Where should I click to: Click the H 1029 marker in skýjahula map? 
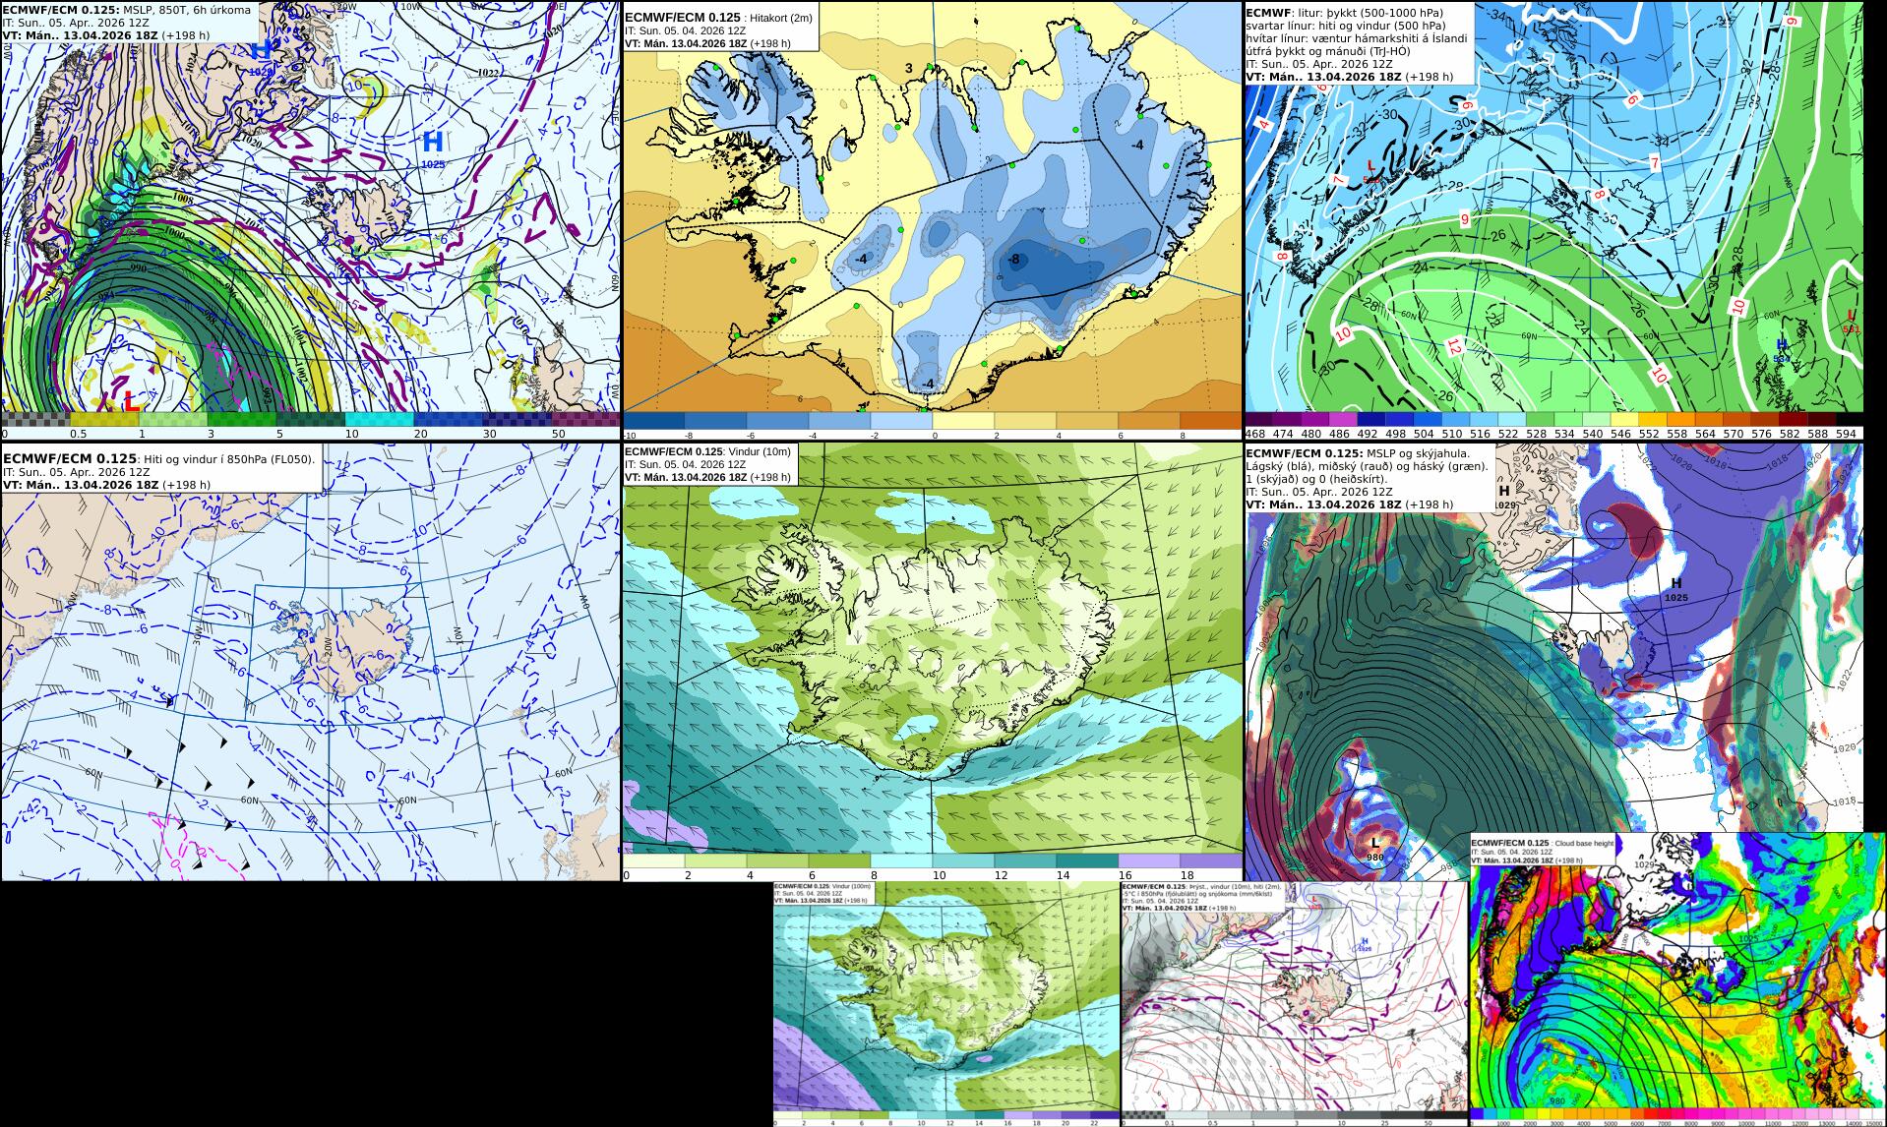(x=1503, y=497)
